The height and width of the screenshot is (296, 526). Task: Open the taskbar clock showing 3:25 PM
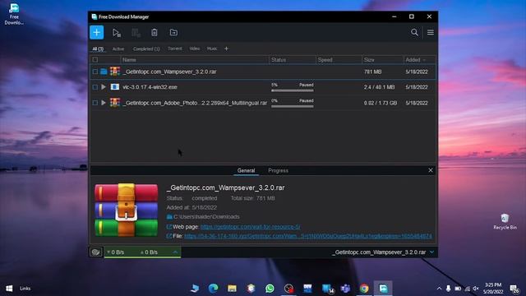493,289
